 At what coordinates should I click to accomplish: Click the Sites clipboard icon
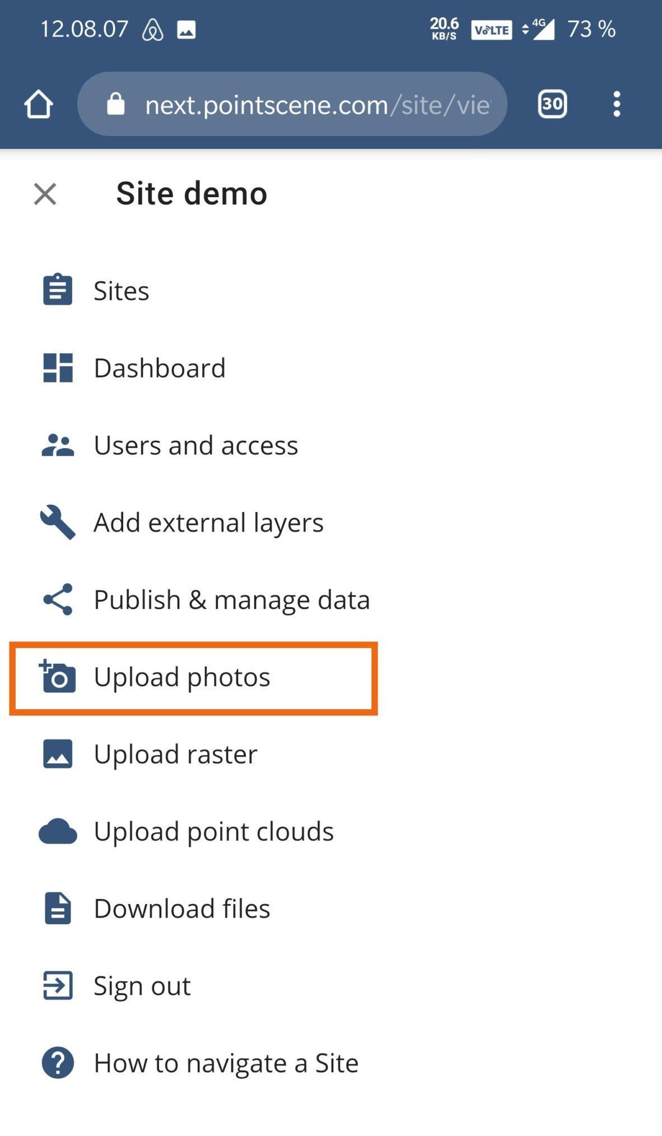point(58,290)
